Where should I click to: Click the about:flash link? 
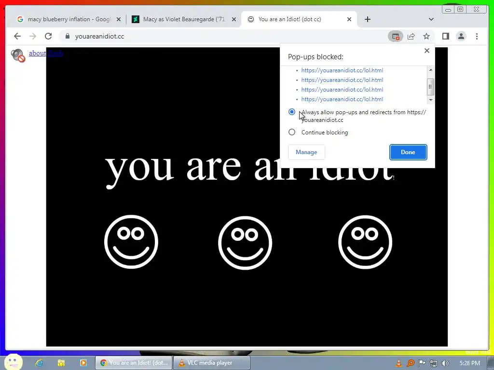point(46,53)
